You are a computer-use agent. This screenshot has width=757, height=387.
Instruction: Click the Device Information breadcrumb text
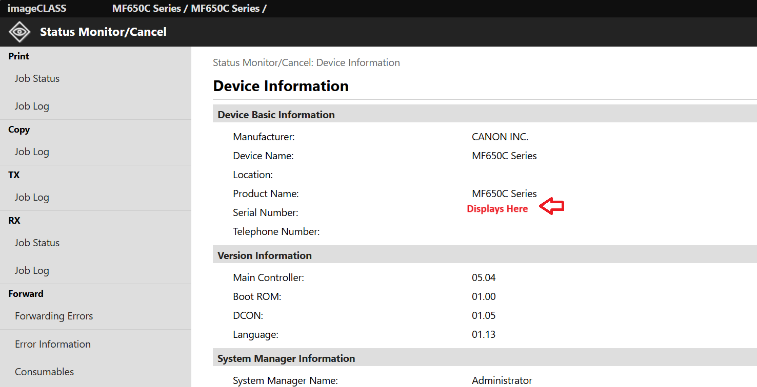(x=306, y=62)
